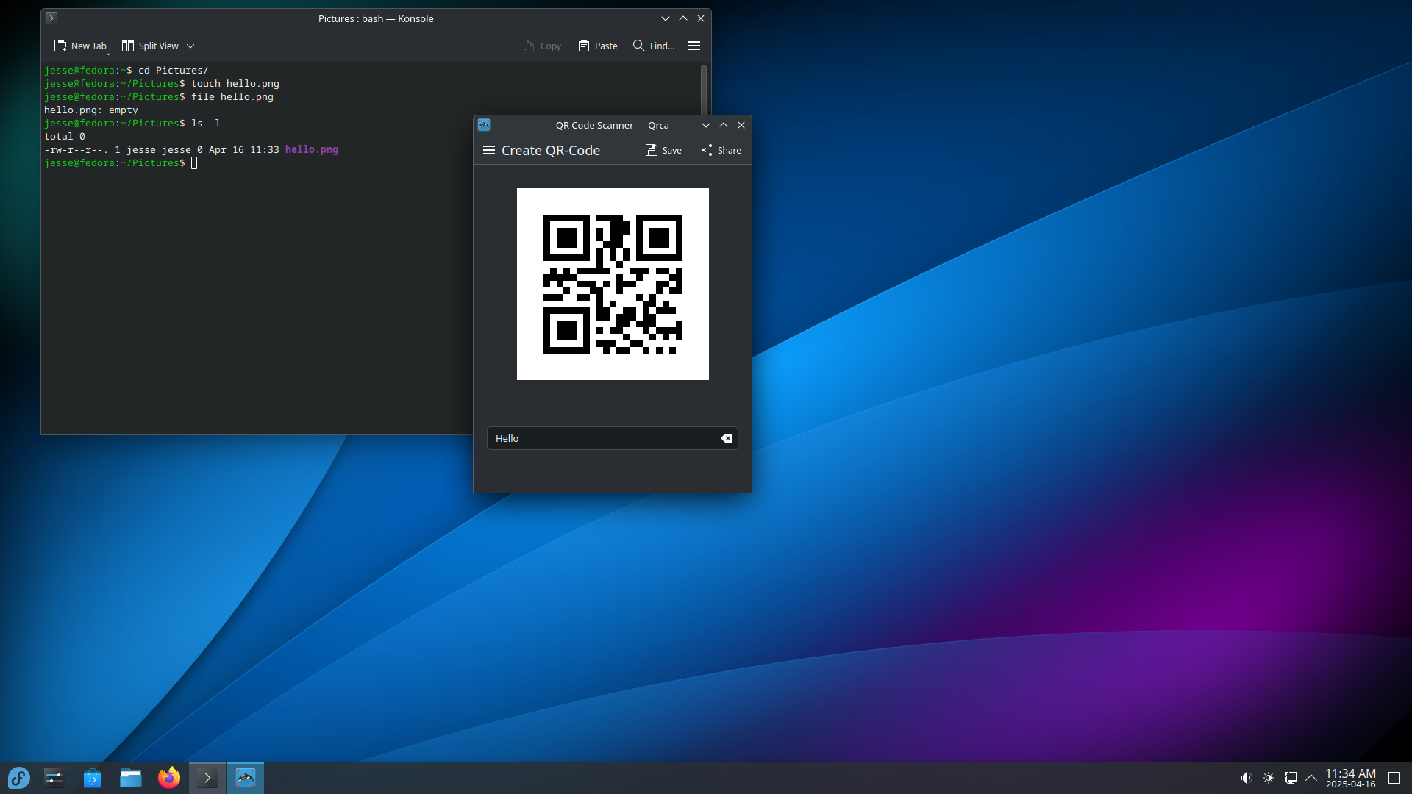Screen dimensions: 1412x794
Task: Open System Settings from the taskbar
Action: pos(54,778)
